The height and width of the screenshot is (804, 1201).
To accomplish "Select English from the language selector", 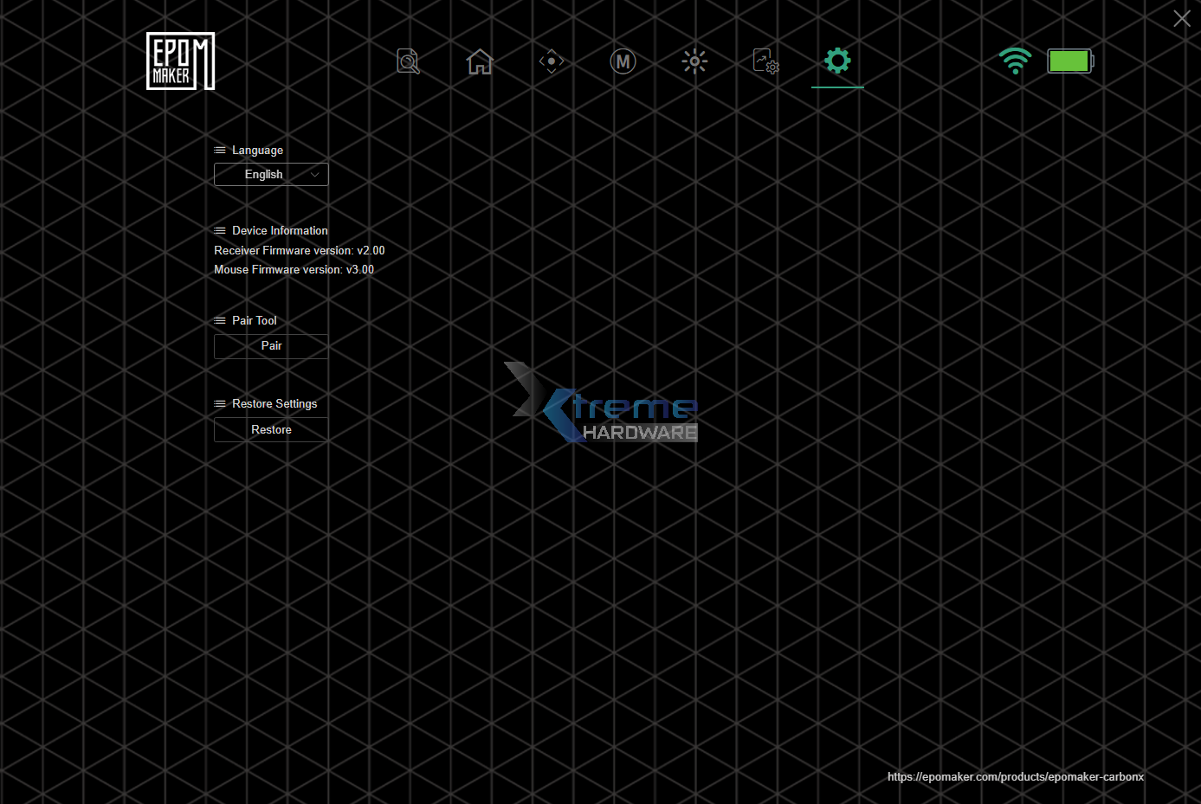I will [x=263, y=174].
